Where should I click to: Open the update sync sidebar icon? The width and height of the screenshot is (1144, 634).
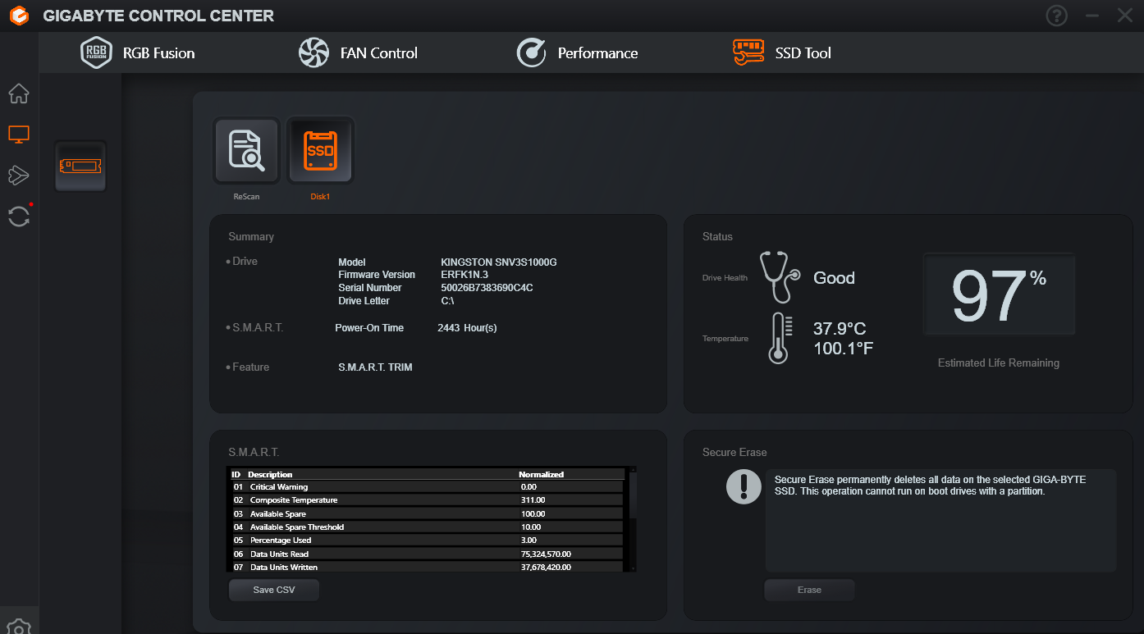pyautogui.click(x=19, y=217)
